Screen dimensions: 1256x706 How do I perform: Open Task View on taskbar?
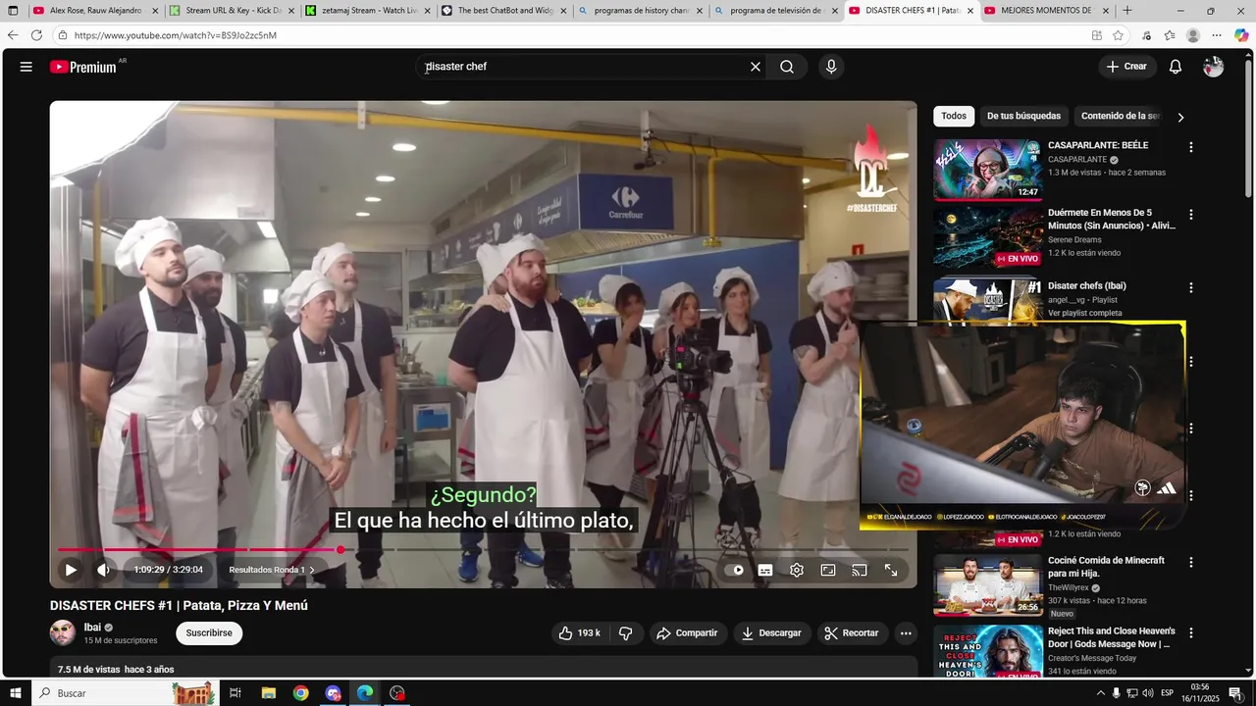click(x=235, y=693)
